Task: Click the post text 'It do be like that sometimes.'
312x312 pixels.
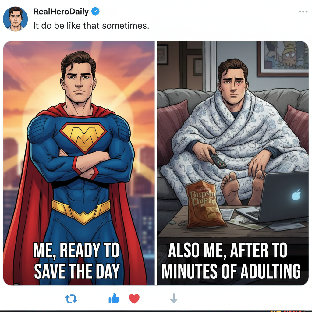Action: tap(91, 25)
